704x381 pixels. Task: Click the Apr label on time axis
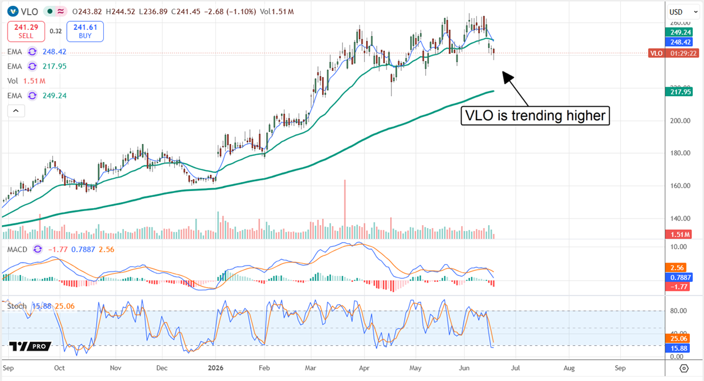(x=364, y=369)
